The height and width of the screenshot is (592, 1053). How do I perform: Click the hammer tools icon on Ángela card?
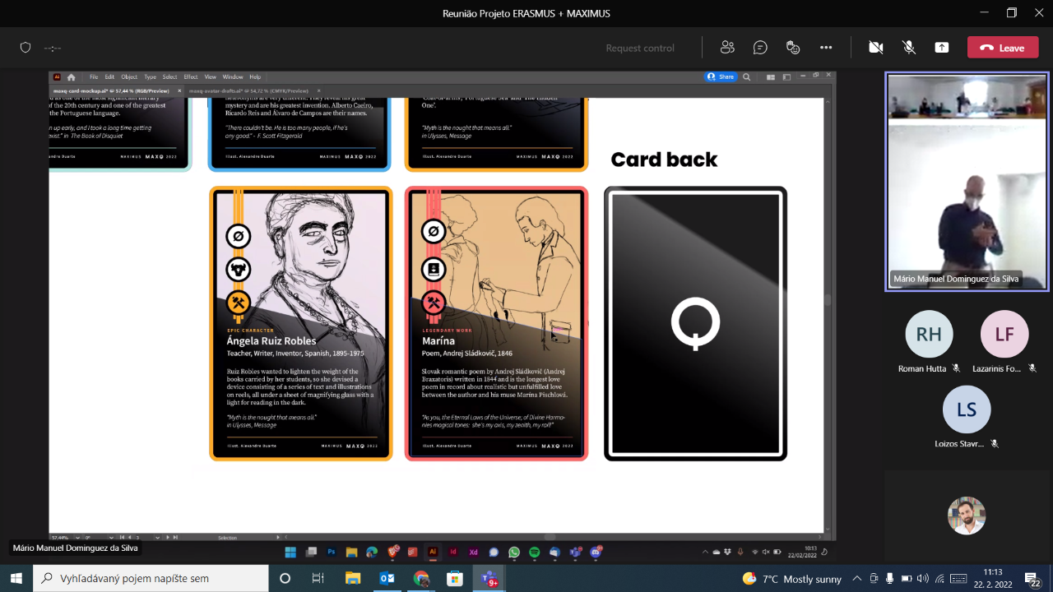point(239,303)
